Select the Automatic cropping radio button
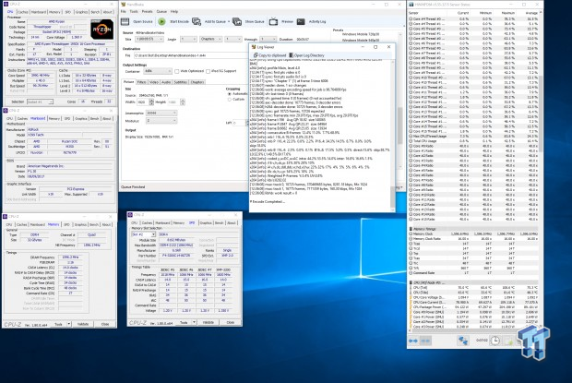Viewport: 572px width, 383px height. pyautogui.click(x=230, y=94)
